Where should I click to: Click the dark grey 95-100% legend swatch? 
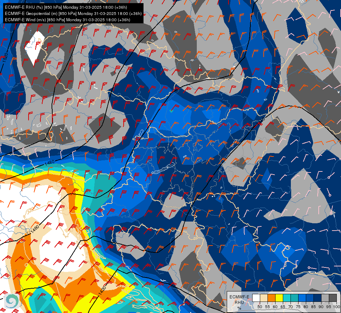point(333,298)
